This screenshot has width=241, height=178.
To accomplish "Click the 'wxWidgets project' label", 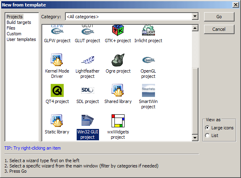I will tap(118, 134).
